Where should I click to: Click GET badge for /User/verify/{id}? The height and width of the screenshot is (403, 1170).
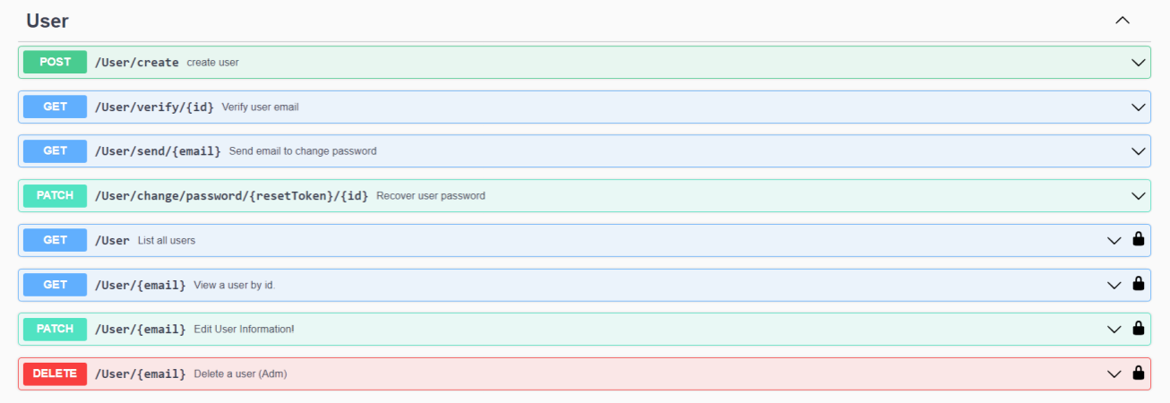[x=55, y=107]
